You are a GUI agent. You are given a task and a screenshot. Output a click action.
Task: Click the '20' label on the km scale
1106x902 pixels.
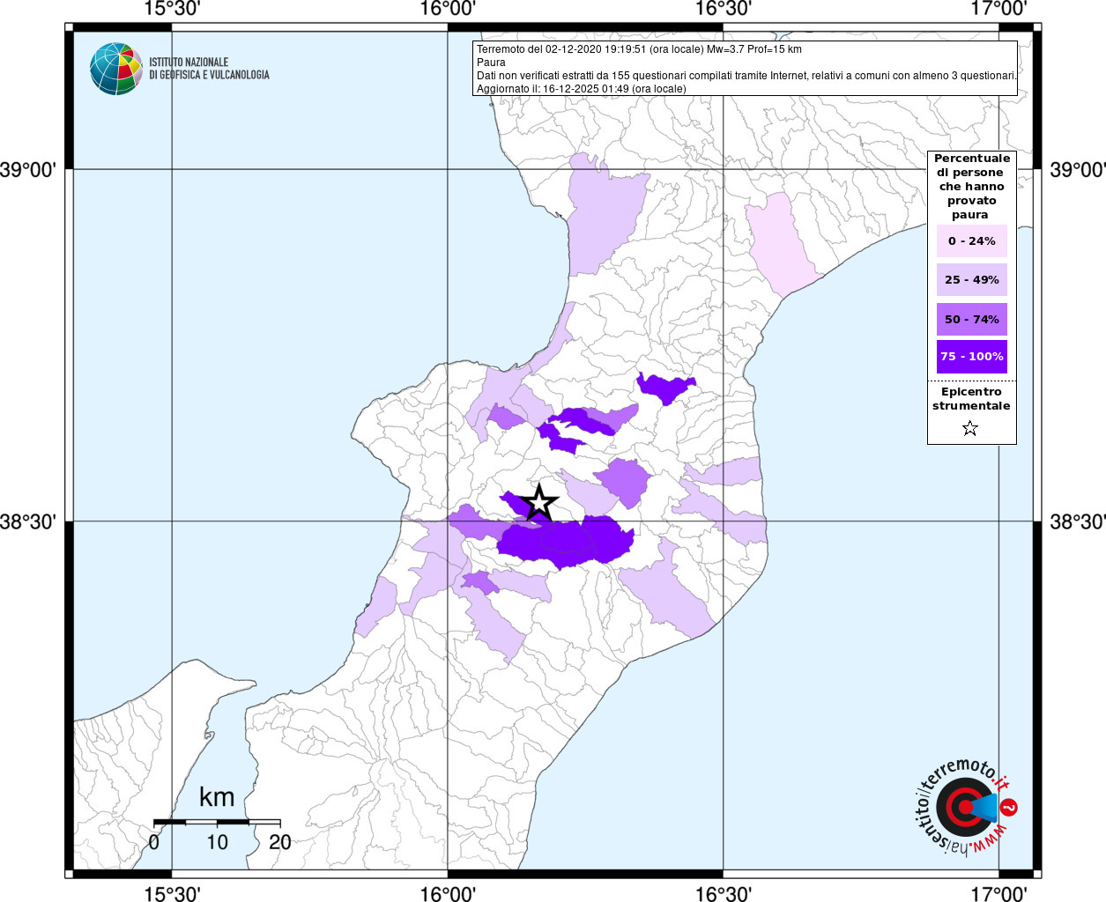(x=279, y=842)
